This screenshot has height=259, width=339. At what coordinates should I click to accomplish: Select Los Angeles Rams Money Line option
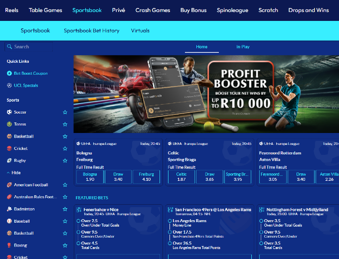(x=170, y=221)
